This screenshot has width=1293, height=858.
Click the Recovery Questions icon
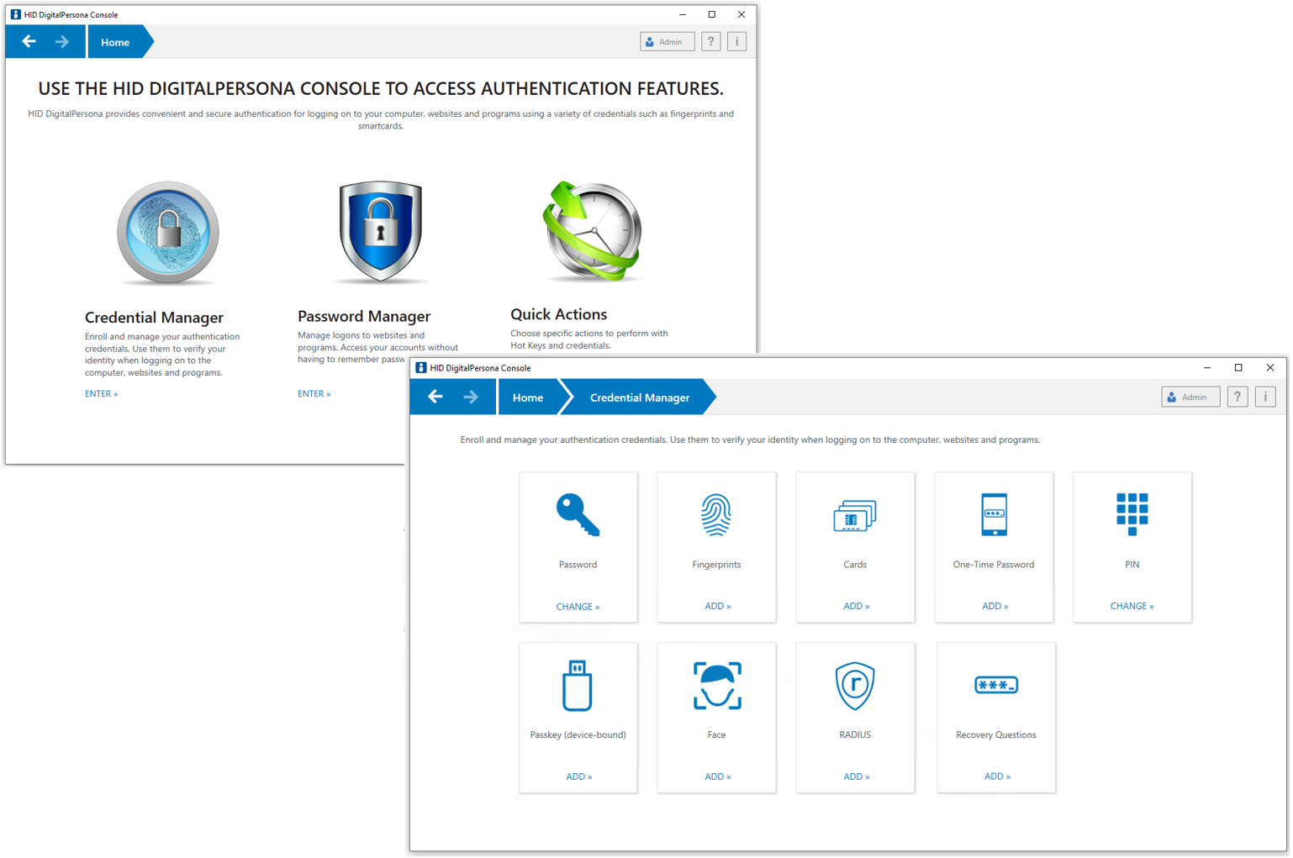995,685
